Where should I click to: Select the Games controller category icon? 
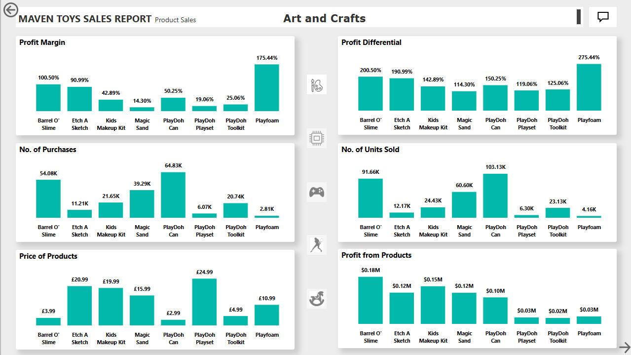coord(316,192)
